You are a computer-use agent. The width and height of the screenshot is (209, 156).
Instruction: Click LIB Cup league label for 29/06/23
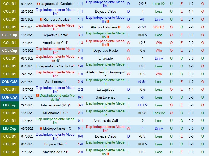pos(10,105)
